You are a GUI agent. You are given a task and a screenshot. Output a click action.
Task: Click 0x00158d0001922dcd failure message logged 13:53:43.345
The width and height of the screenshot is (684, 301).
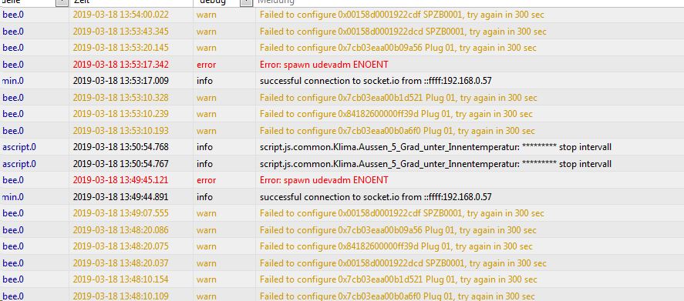pos(403,32)
